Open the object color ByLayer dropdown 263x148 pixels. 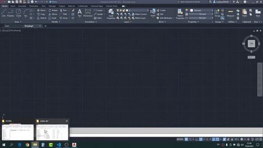point(202,10)
